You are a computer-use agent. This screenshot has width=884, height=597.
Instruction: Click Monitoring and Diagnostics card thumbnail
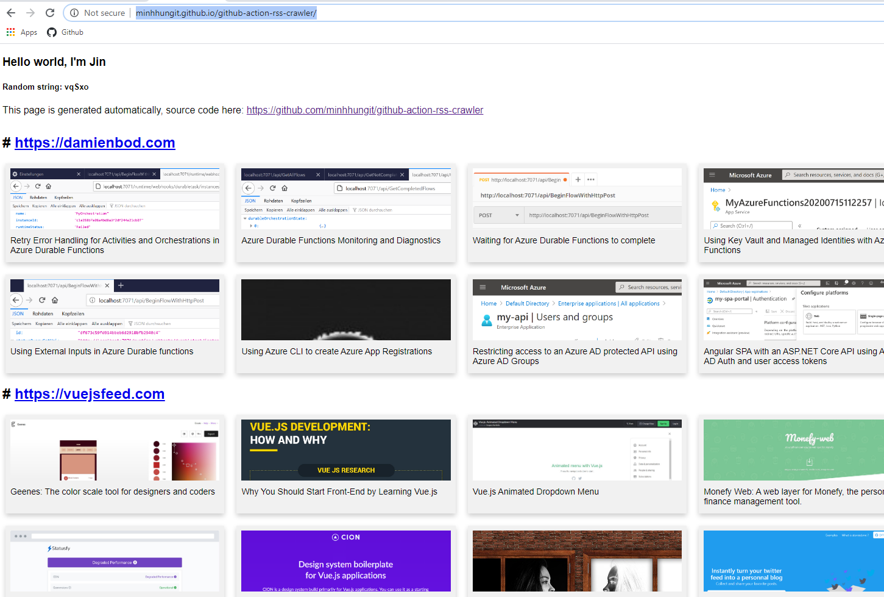(x=346, y=199)
